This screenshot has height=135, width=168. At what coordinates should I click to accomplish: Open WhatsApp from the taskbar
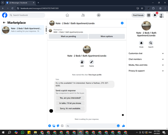(x=23, y=132)
